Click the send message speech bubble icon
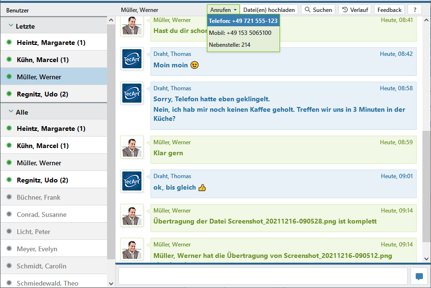The height and width of the screenshot is (288, 431). pyautogui.click(x=419, y=277)
